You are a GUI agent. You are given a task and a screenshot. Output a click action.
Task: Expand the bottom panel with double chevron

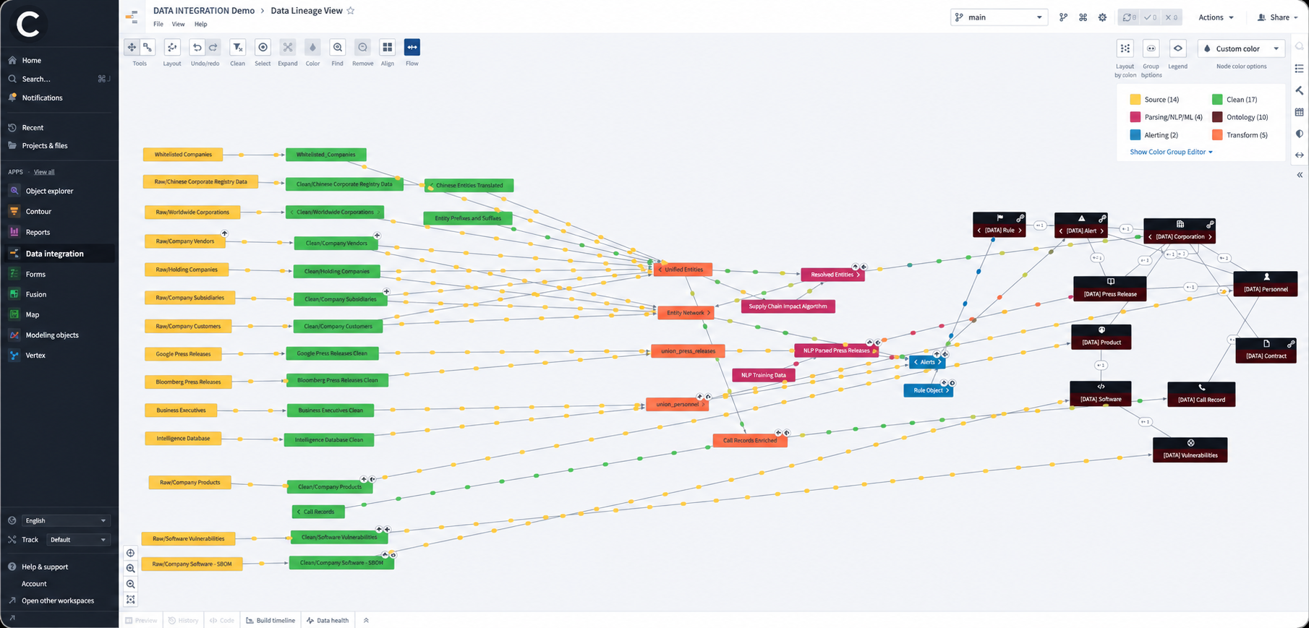(x=366, y=620)
